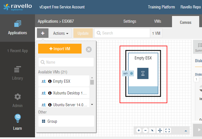Viewport: 202px width, 139px height.
Task: Select the pointer selection tool
Action: pyautogui.click(x=153, y=130)
